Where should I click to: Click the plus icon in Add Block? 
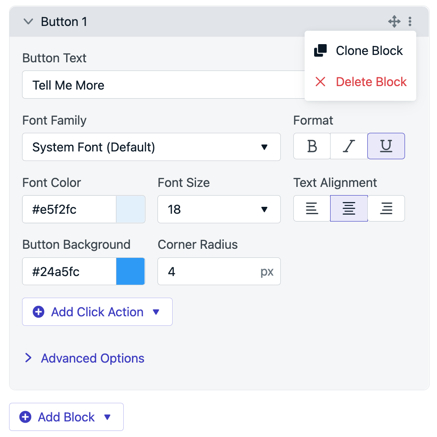coord(26,417)
